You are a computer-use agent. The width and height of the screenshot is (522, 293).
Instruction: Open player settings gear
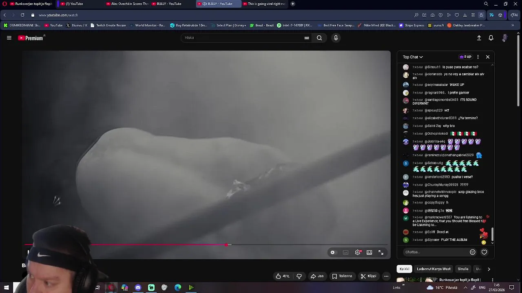(358, 252)
